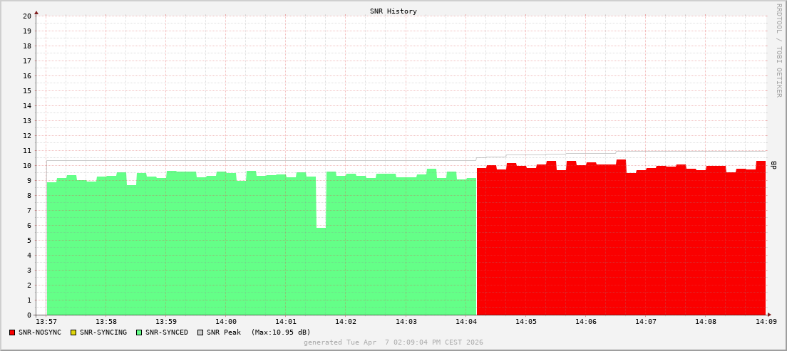Viewport: 787px width, 351px height.
Task: Click the red SNR-NOSYNC legend swatch
Action: point(12,332)
